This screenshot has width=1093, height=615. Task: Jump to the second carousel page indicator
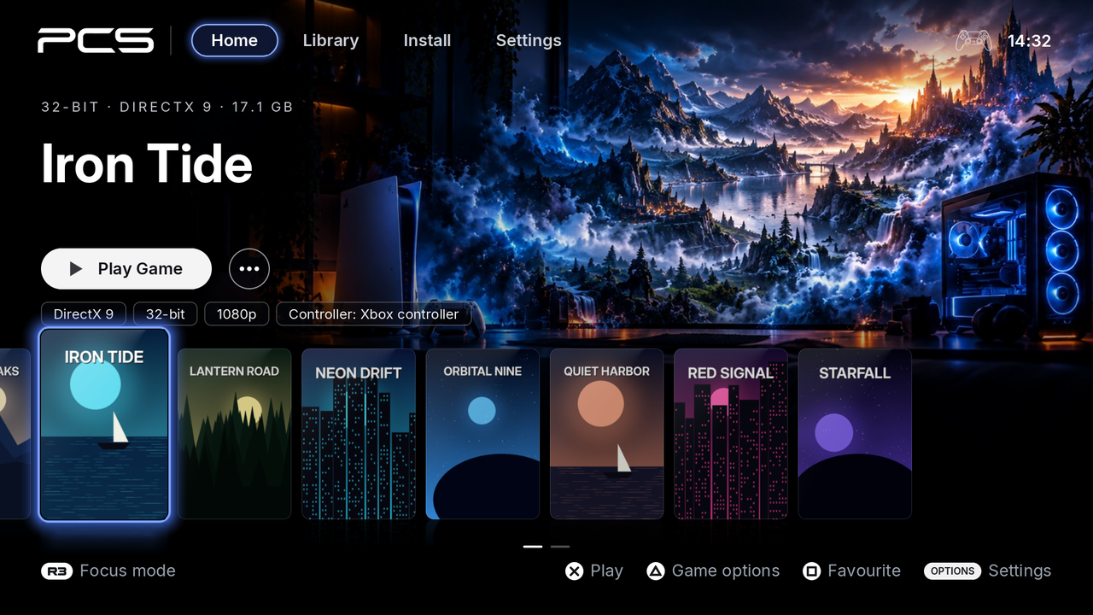pos(560,547)
